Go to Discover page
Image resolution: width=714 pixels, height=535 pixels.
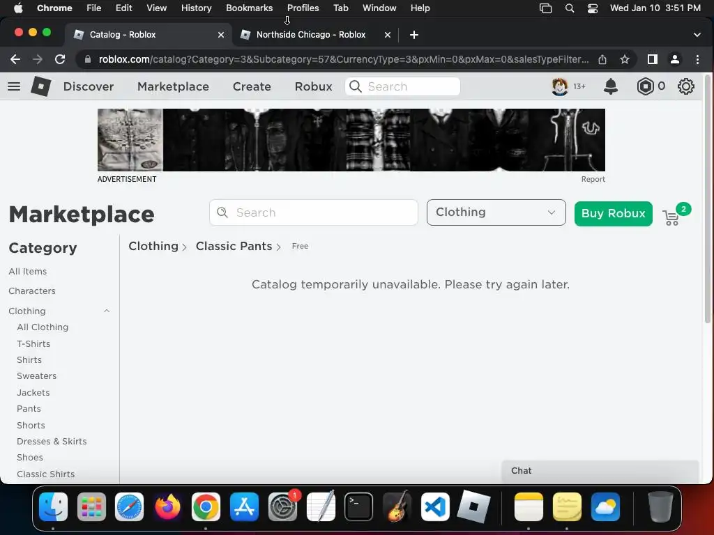pos(89,86)
